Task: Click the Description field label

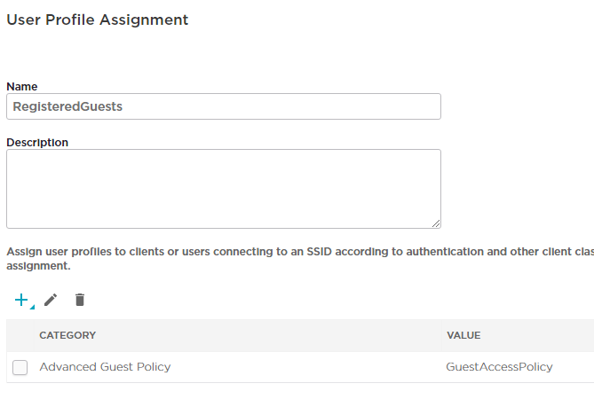Action: pos(37,143)
